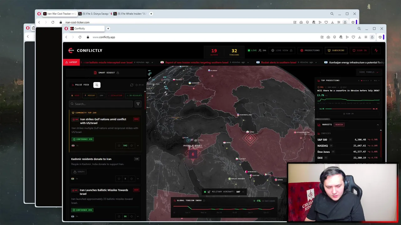
Task: Open the Smart Digest panel
Action: 106,72
